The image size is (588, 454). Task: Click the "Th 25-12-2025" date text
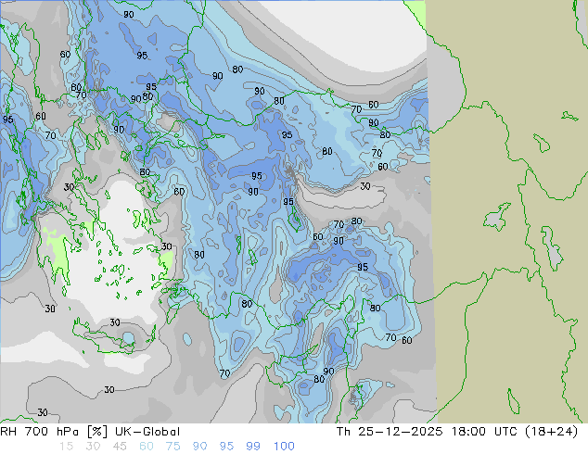tap(390, 432)
